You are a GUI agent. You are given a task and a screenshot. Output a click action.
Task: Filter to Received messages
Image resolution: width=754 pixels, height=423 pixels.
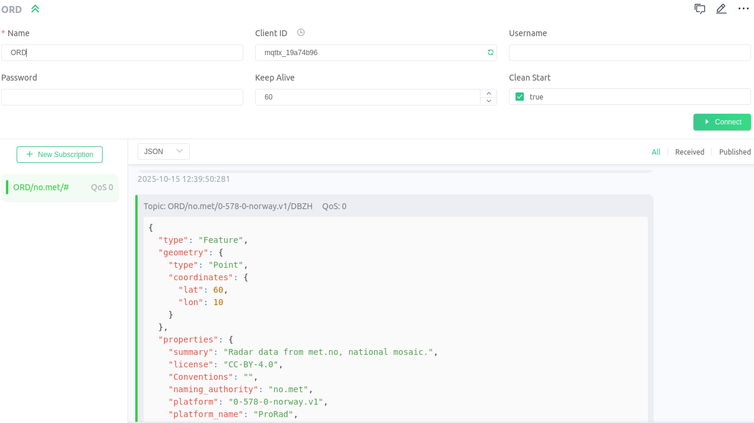(689, 152)
